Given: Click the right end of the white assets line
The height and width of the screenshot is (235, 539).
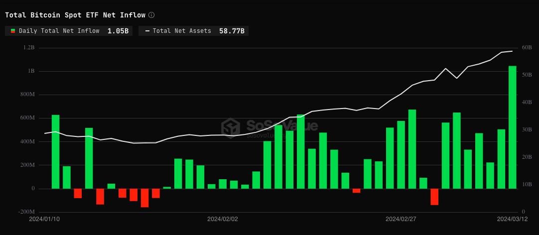Looking at the screenshot, I should pos(512,51).
